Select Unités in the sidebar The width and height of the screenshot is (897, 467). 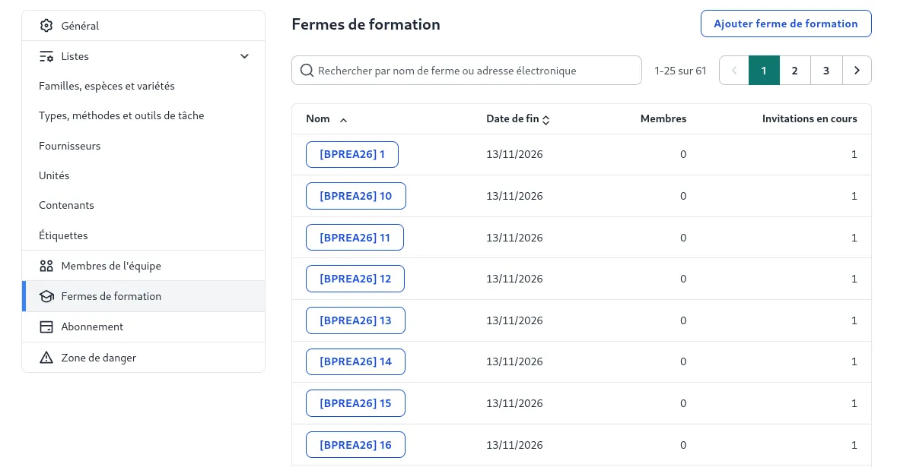pyautogui.click(x=54, y=175)
